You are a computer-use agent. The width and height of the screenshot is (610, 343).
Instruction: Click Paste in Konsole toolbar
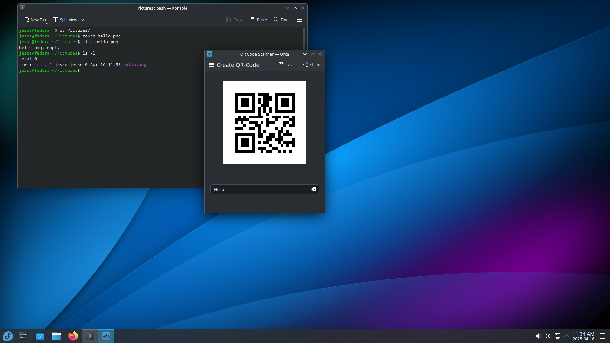tap(258, 20)
